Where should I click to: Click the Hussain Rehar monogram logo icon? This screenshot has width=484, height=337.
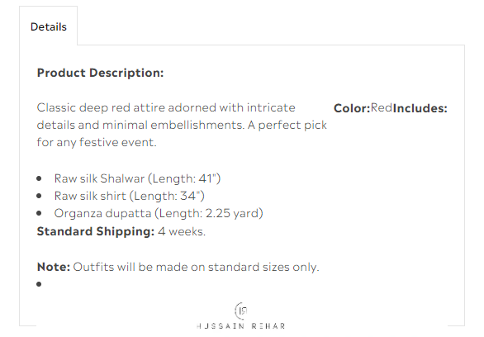241,311
